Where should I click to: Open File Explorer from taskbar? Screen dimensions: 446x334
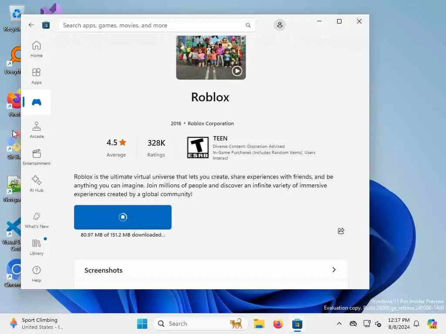[259, 324]
